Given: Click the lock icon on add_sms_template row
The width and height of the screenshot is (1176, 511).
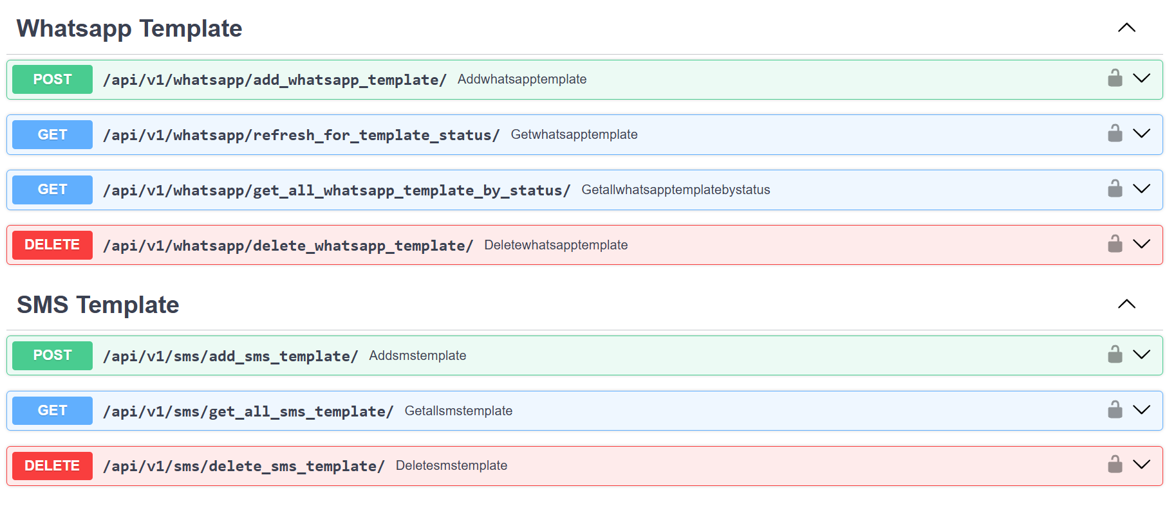Looking at the screenshot, I should tap(1115, 355).
